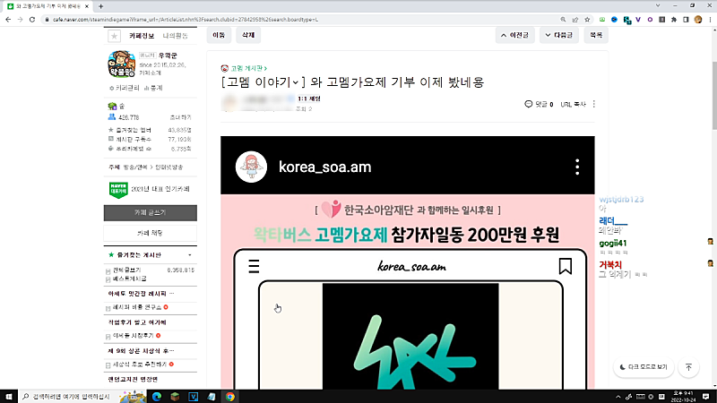Click the 목록 list button
The image size is (717, 403).
[x=596, y=35]
